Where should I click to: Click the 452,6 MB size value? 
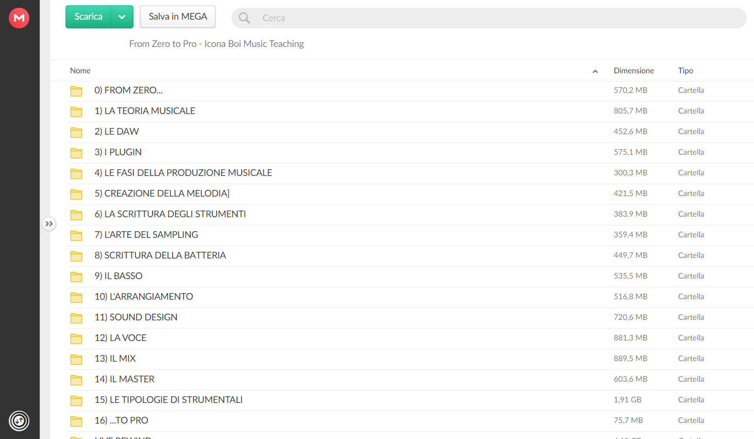coord(630,132)
